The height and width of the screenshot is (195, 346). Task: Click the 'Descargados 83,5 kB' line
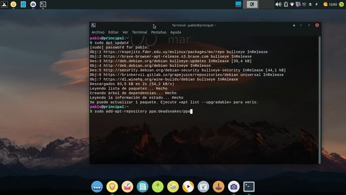(132, 84)
